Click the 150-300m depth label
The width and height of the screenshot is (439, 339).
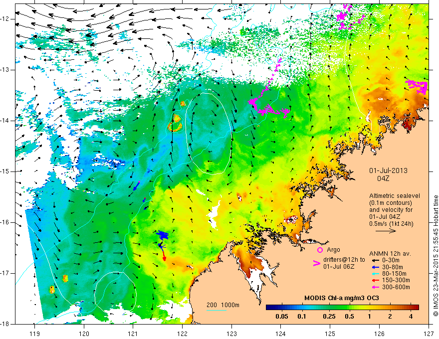[396, 280]
